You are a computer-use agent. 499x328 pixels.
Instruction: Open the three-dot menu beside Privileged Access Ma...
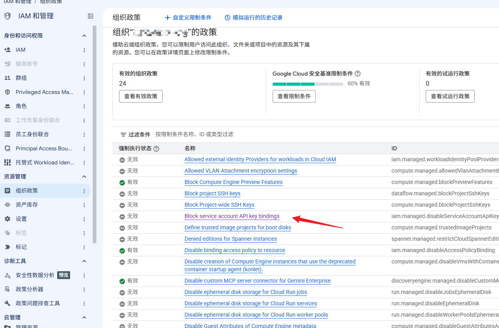click(x=84, y=92)
